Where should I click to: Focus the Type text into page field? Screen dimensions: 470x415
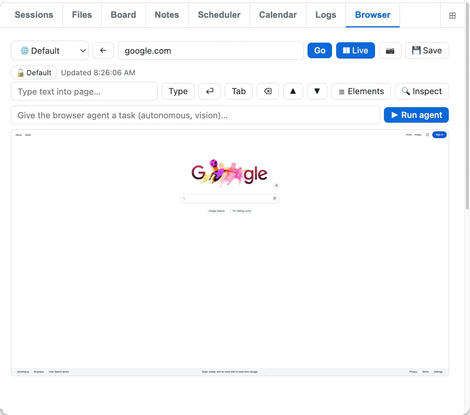pos(84,91)
